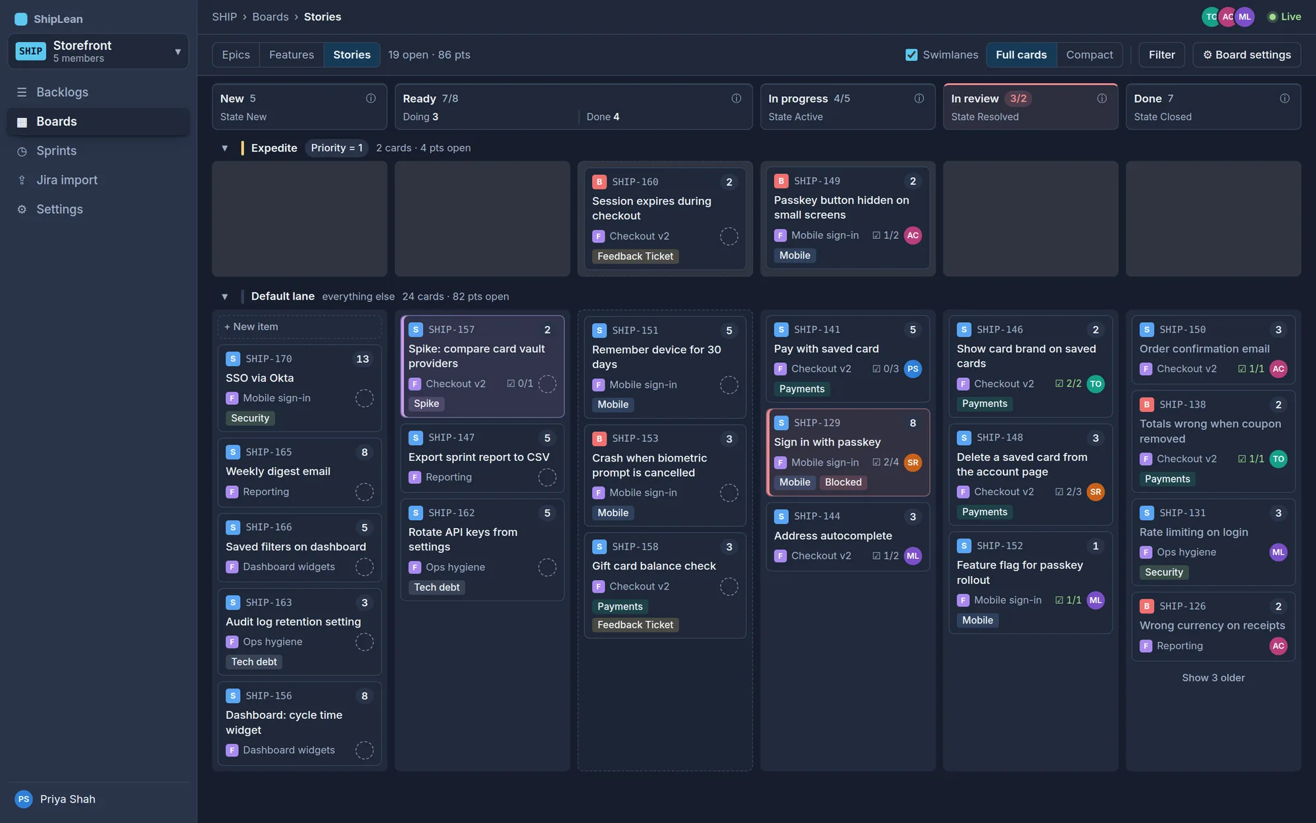Click the ShipLean logo icon
The width and height of the screenshot is (1316, 823).
tap(21, 19)
